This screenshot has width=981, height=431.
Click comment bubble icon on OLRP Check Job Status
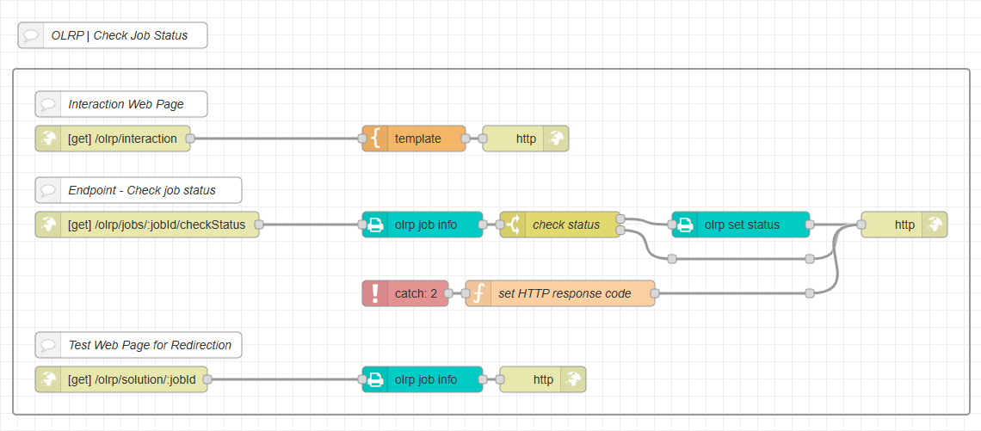pyautogui.click(x=31, y=35)
